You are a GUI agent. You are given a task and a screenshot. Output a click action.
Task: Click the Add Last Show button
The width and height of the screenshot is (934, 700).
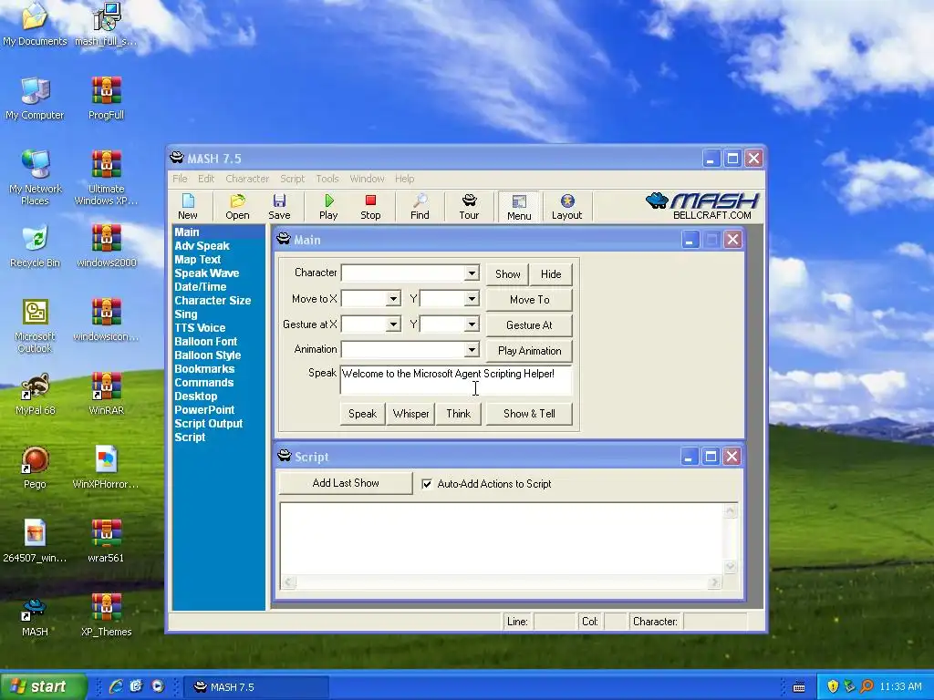click(346, 483)
